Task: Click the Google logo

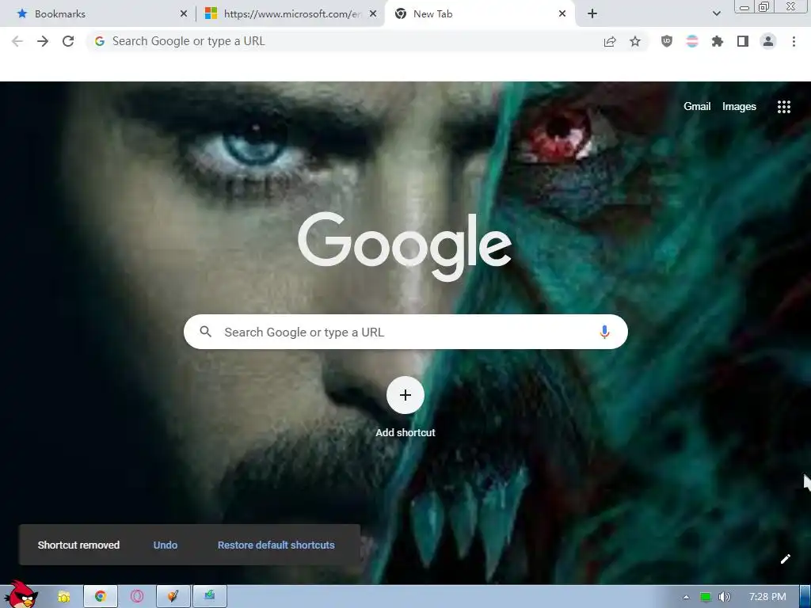Action: (405, 247)
